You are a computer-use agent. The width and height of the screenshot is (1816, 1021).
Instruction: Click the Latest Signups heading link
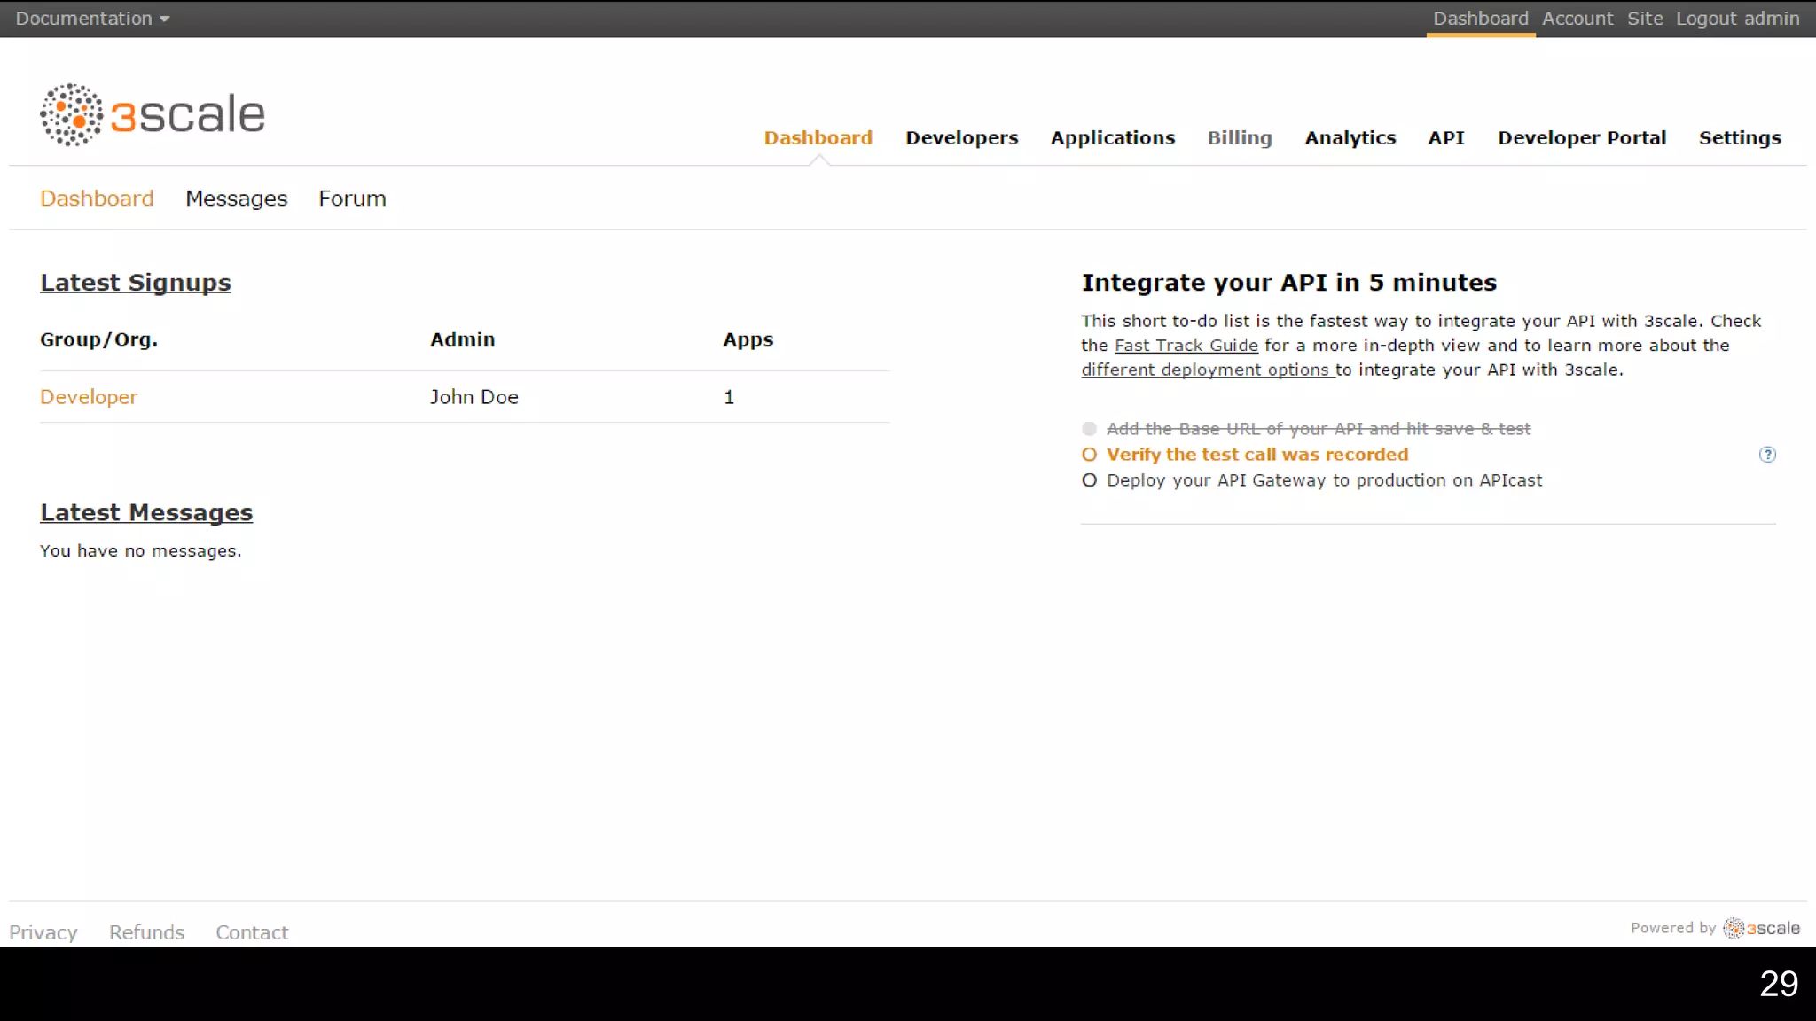135,283
